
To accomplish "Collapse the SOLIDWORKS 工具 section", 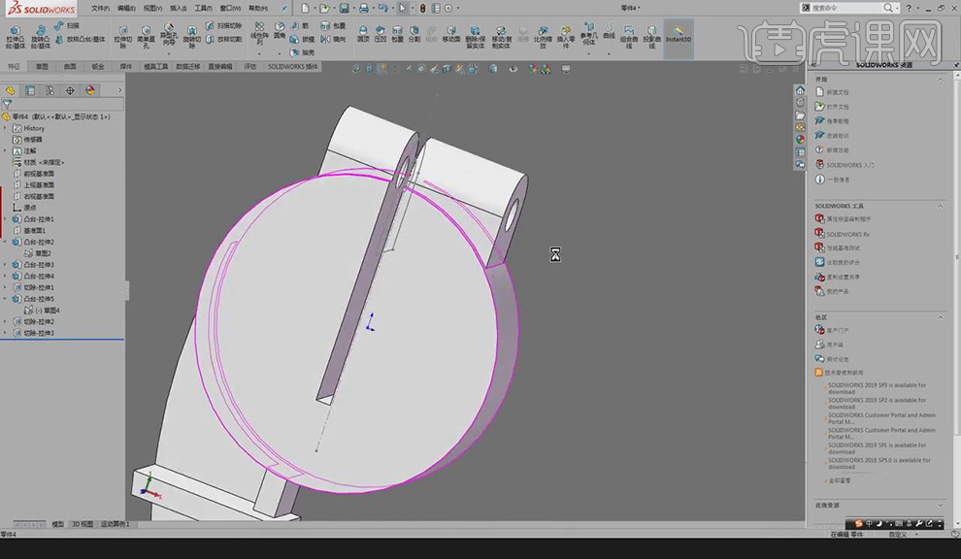I will (x=940, y=206).
